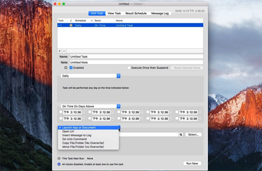The height and width of the screenshot is (171, 262).
Task: Go to the Result Schedule tab
Action: point(136,13)
